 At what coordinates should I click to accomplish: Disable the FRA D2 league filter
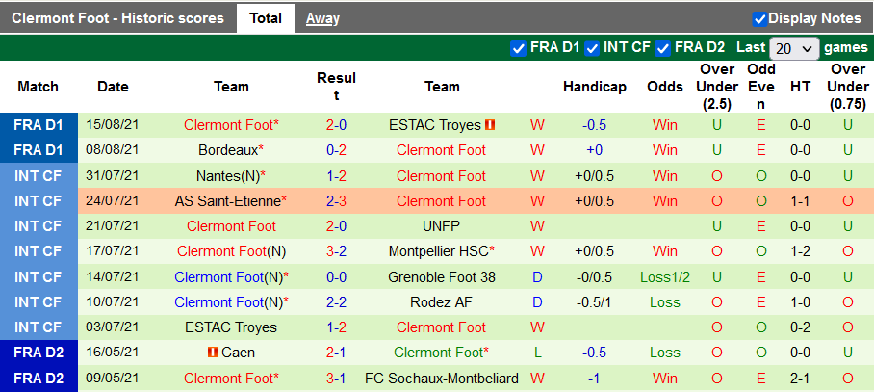[663, 47]
